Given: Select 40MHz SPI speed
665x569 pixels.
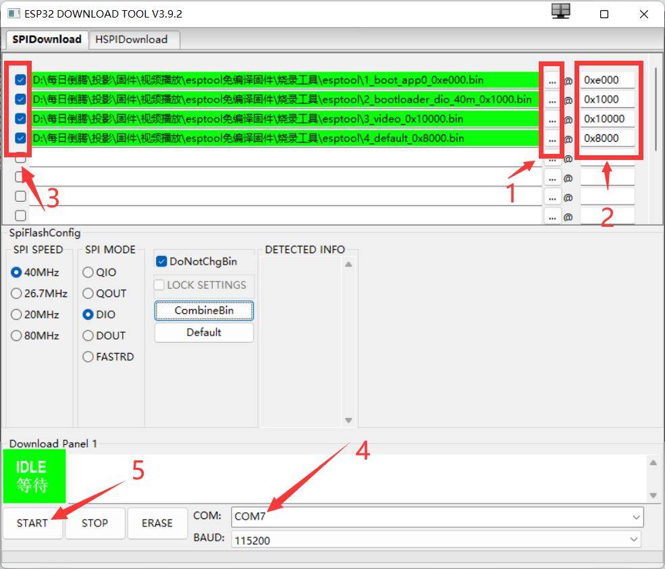Looking at the screenshot, I should click(x=35, y=272).
